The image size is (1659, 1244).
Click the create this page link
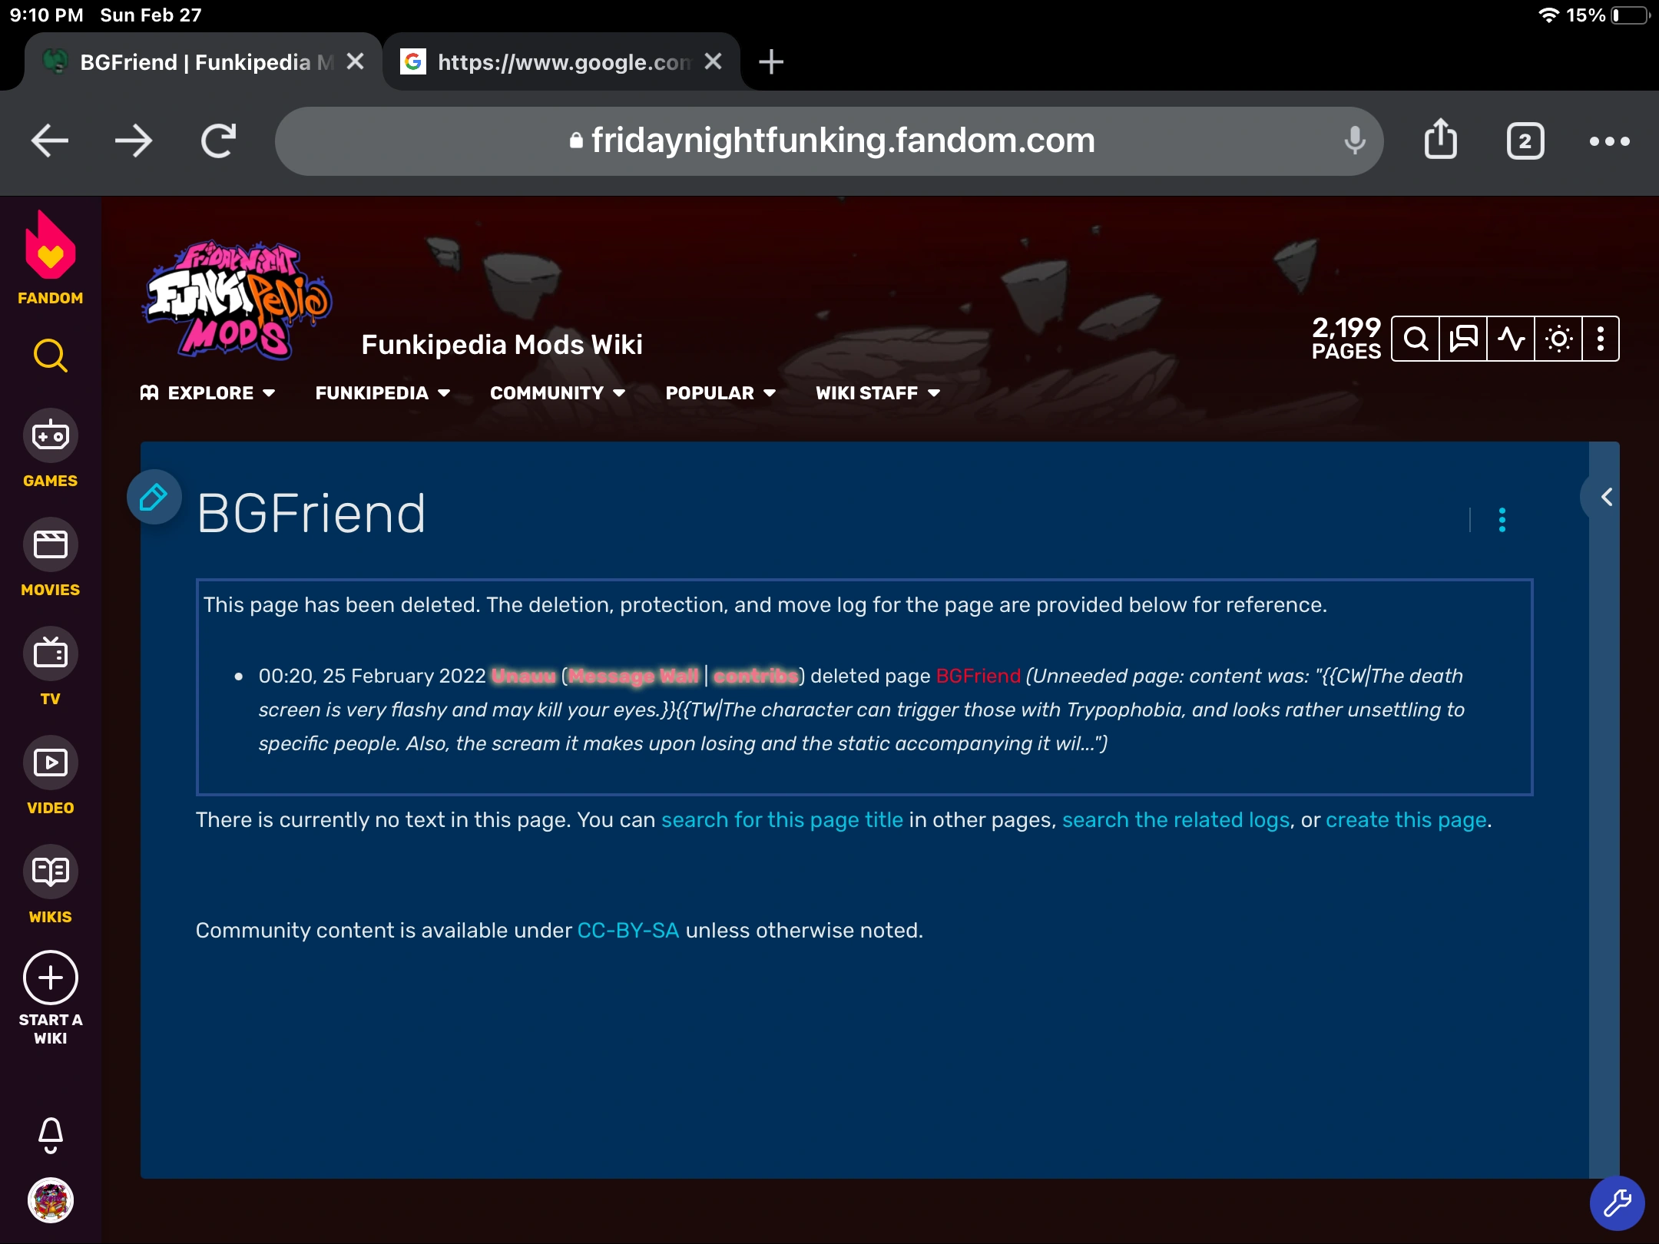pyautogui.click(x=1406, y=819)
